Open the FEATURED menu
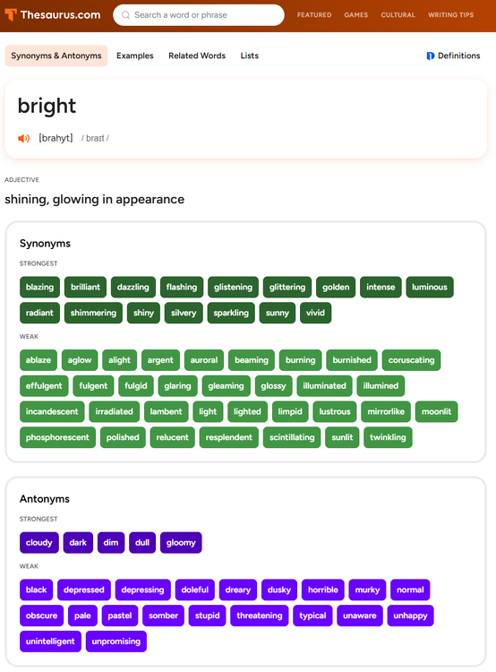 click(x=314, y=15)
